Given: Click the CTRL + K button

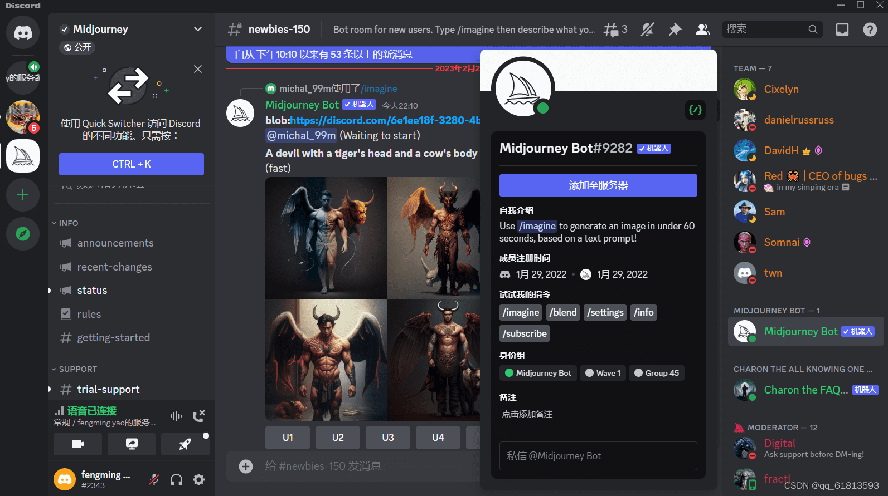Looking at the screenshot, I should (132, 164).
